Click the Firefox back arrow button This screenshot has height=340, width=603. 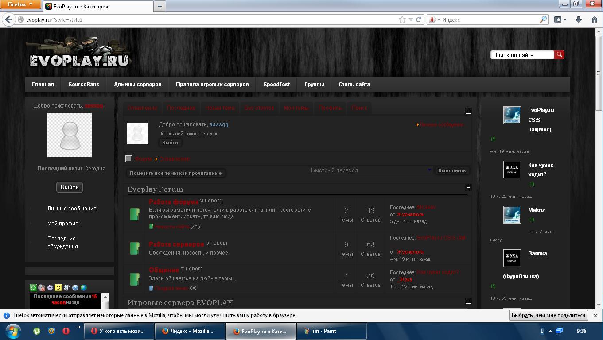tap(8, 19)
